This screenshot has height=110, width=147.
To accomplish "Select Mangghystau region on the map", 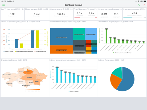I will coord(9,83).
